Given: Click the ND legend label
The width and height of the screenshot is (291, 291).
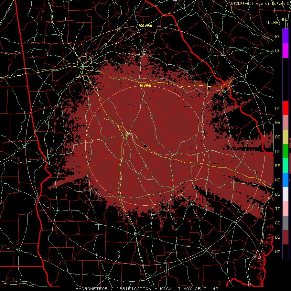Looking at the screenshot, I should [278, 252].
